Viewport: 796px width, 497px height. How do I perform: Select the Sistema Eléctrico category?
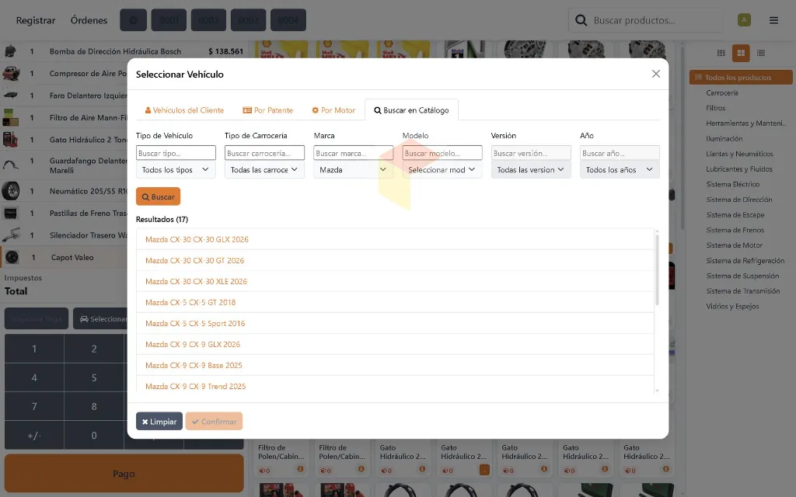coord(732,184)
